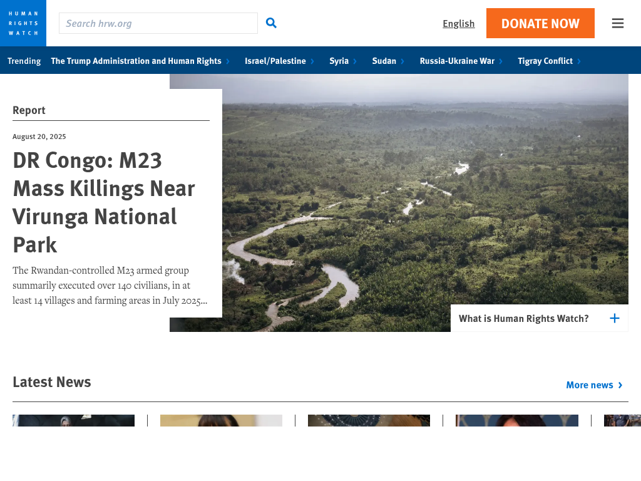Click the Latest News heading
Image resolution: width=641 pixels, height=481 pixels.
pos(52,382)
